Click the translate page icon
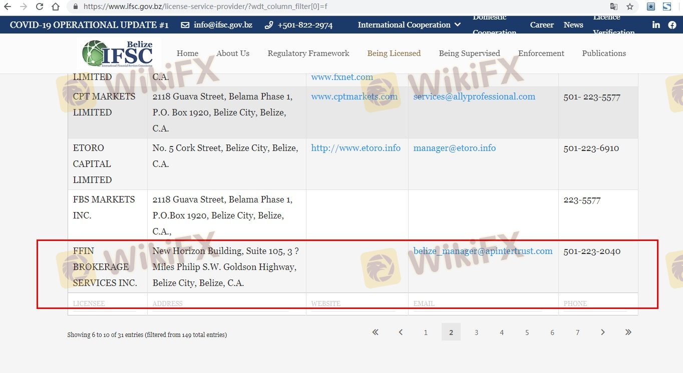This screenshot has width=683, height=373. 614,7
